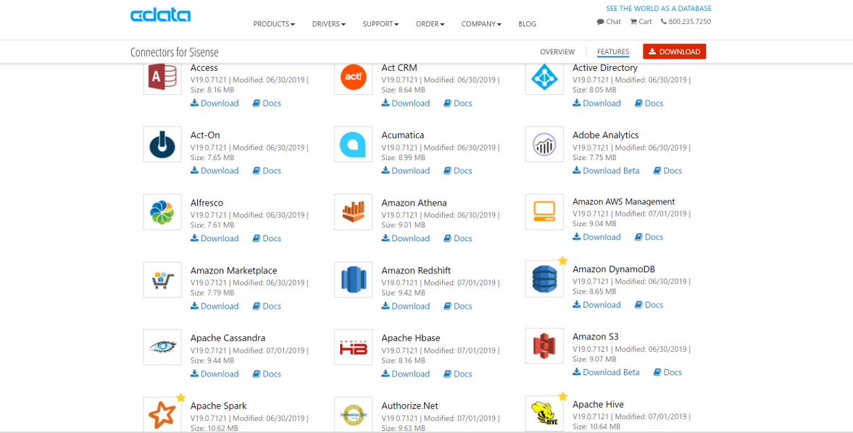Go to the Blog page
This screenshot has height=433, width=853.
click(527, 24)
